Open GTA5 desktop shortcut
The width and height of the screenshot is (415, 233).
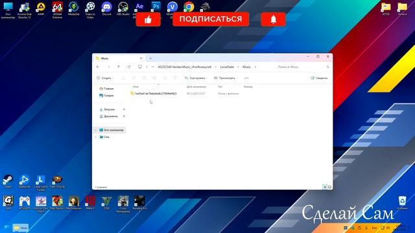106,203
